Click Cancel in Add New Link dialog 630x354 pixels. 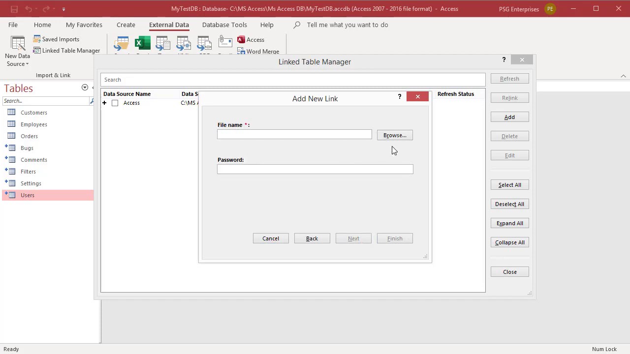[x=271, y=238]
